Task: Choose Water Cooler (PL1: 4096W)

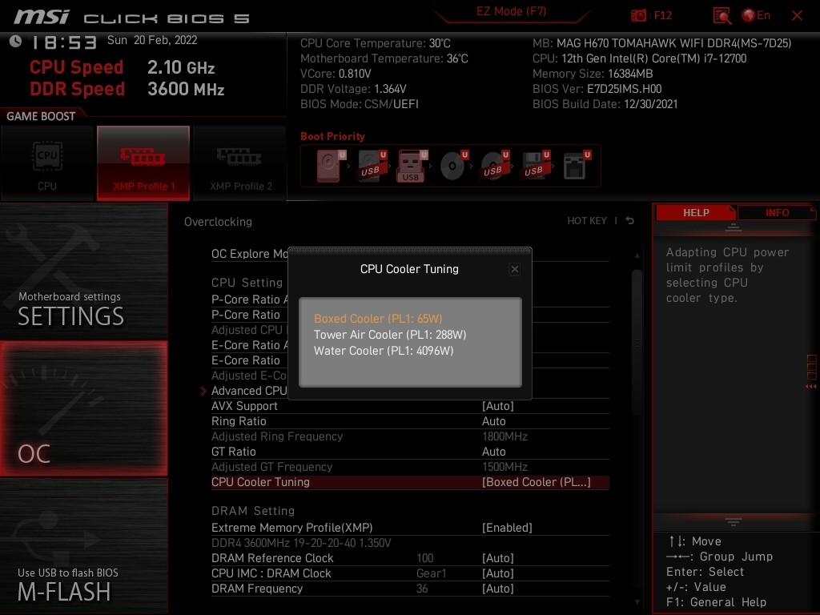Action: 384,351
